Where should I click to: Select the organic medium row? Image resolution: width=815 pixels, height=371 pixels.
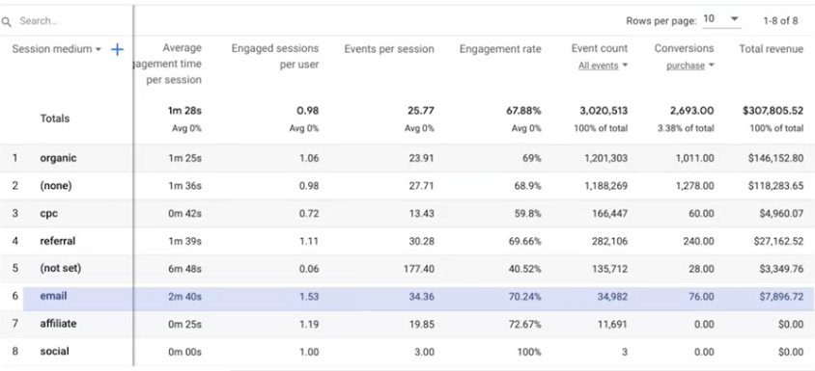tap(407, 158)
